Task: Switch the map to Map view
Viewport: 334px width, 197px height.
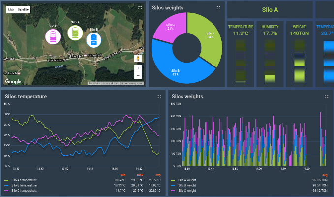Action: click(11, 9)
